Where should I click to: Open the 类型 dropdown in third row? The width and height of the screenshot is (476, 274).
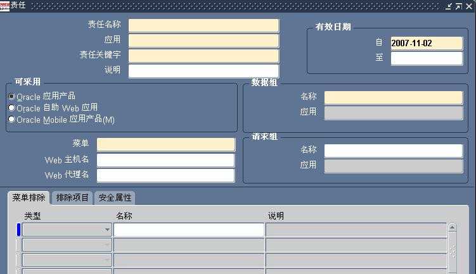(x=106, y=260)
